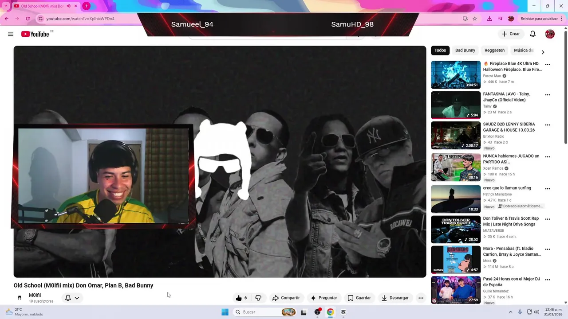Click the Crear button
Viewport: 568px width, 319px height.
(510, 34)
